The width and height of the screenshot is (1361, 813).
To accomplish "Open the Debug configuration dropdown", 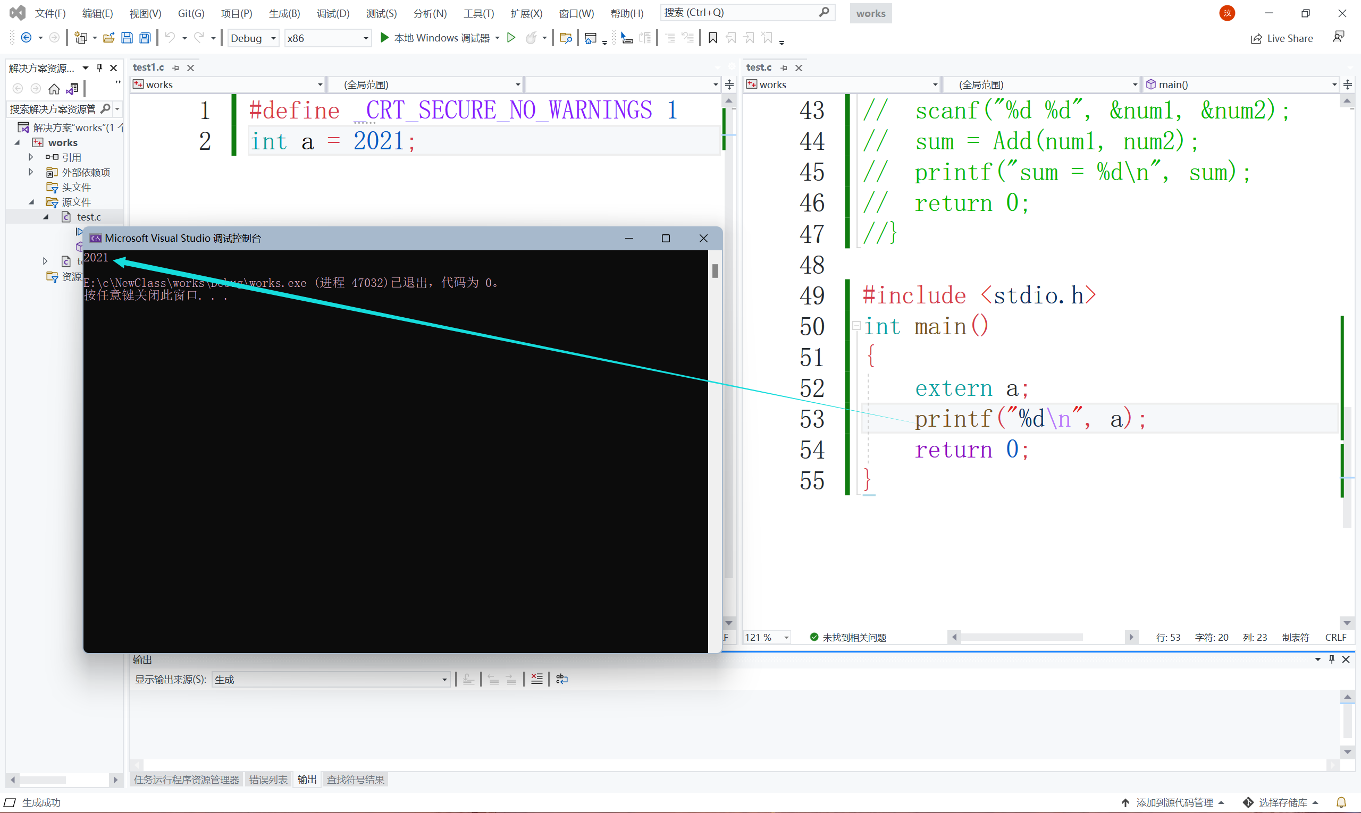I will 254,38.
